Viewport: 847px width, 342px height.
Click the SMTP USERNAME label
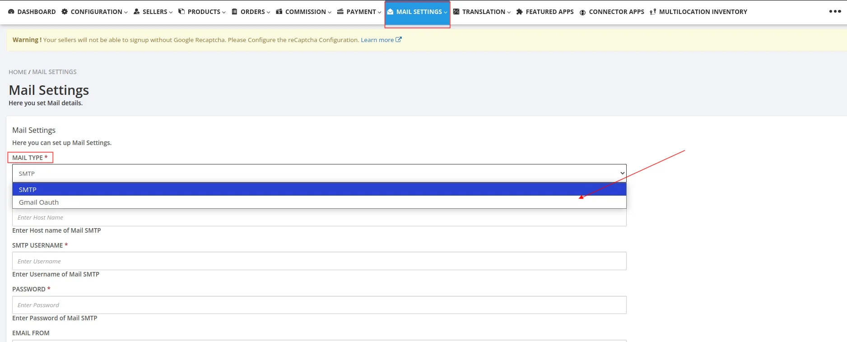click(x=40, y=245)
